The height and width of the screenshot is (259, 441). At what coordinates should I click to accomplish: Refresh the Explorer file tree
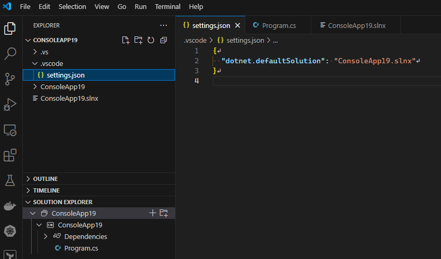(x=151, y=40)
